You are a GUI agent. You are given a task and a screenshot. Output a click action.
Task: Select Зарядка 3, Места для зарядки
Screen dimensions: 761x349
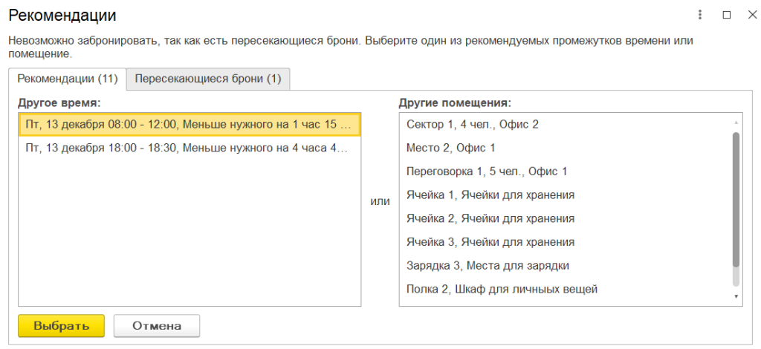(488, 265)
